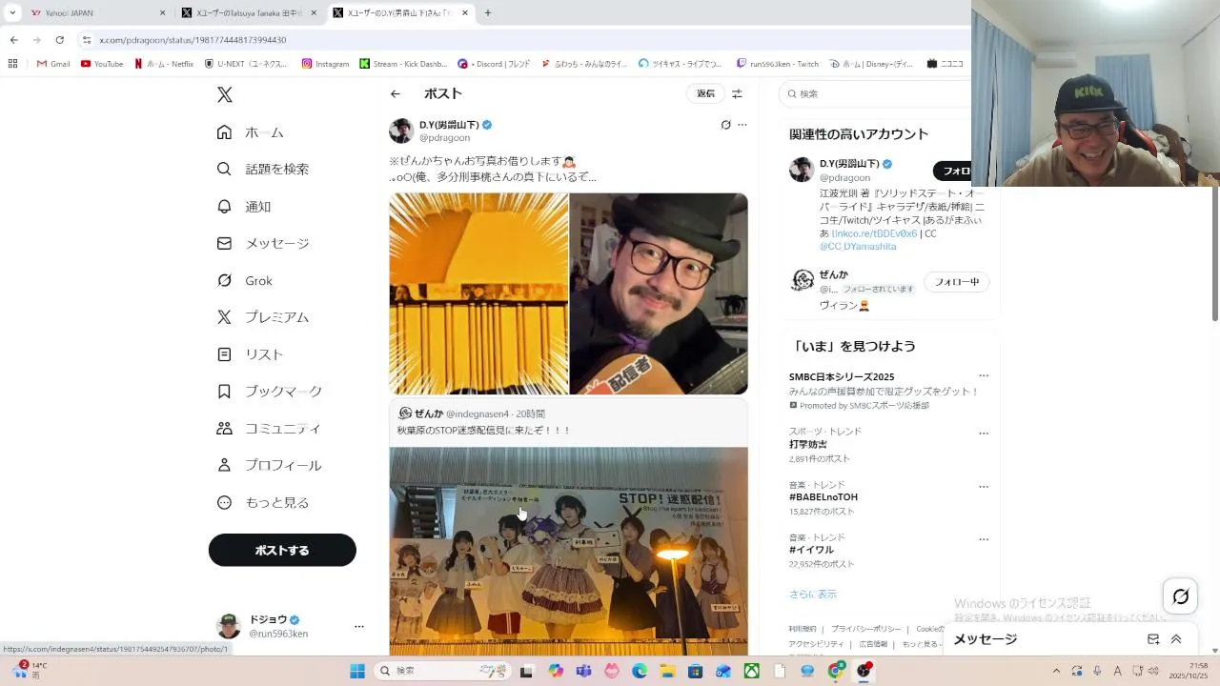Open the page scrollbar thumb
This screenshot has width=1220, height=686.
[1214, 255]
